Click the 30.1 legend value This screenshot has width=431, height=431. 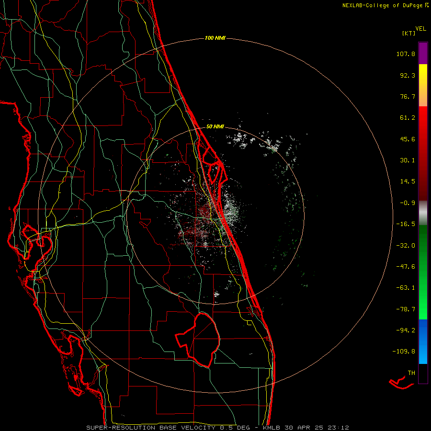(x=408, y=160)
